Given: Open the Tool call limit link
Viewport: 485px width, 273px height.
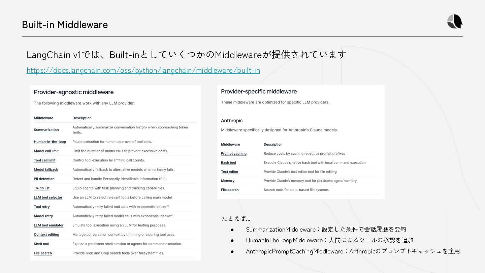Looking at the screenshot, I should tap(44, 160).
